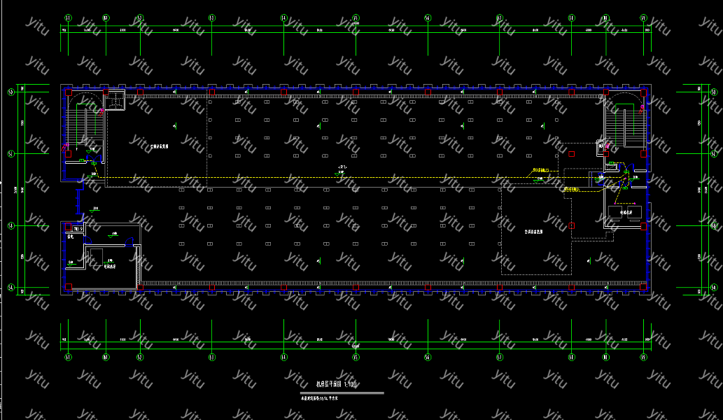Viewport: 723px width, 420px height.
Task: Click the top-left grid axis bubble in top row
Action: tap(67, 17)
